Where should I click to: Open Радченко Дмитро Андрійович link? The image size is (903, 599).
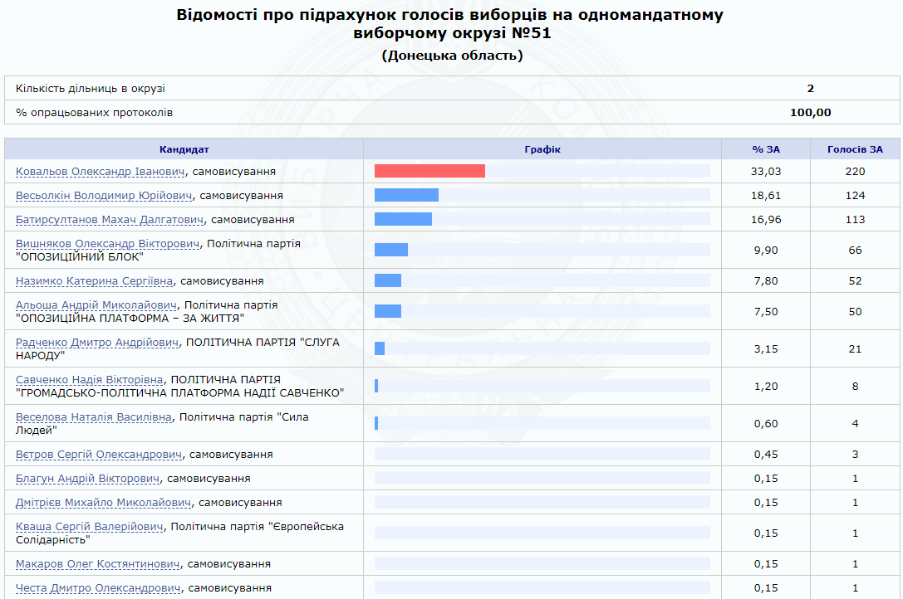tap(97, 343)
